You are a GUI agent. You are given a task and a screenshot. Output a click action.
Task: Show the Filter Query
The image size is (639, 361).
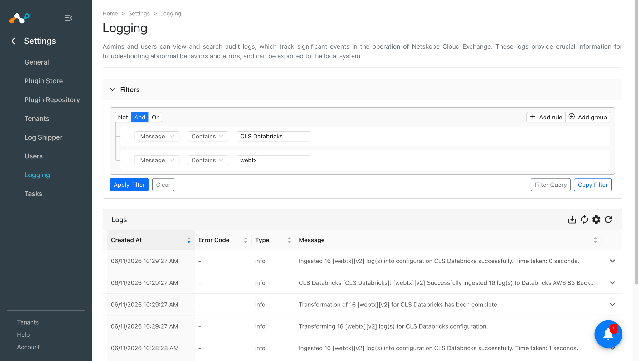551,185
